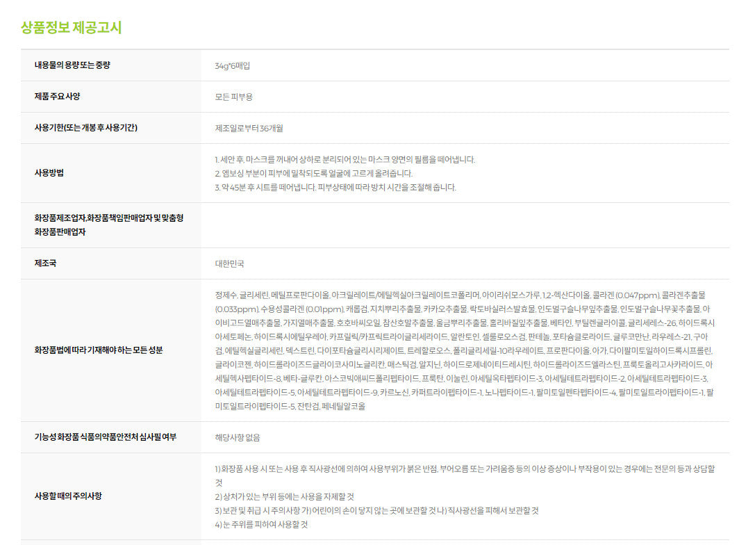The image size is (739, 545).
Task: Select the 사용기한(또는 개봉 후 사용기간) label
Action: [x=85, y=128]
